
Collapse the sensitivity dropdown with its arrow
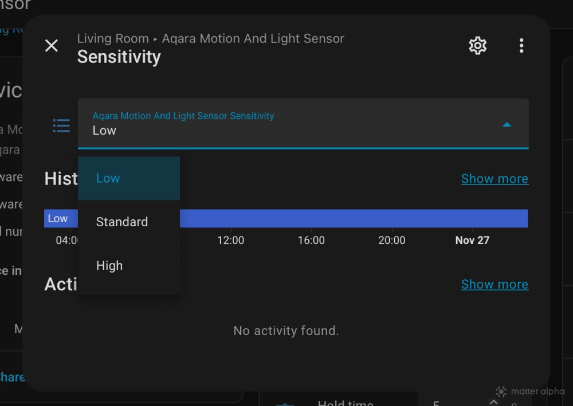pos(507,124)
